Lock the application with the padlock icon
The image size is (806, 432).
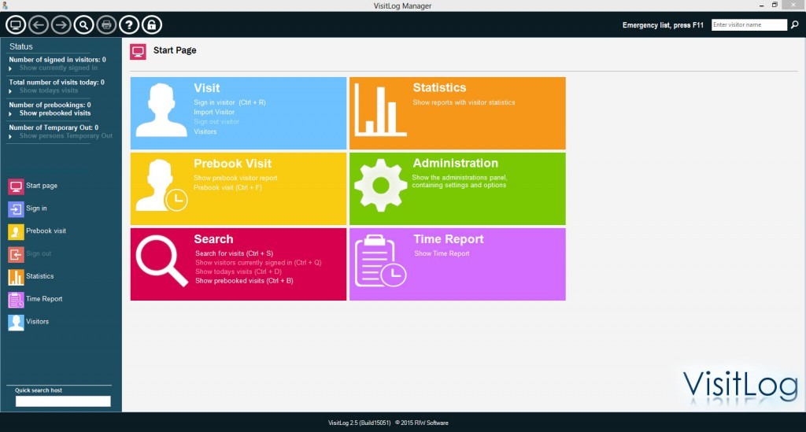coord(152,24)
